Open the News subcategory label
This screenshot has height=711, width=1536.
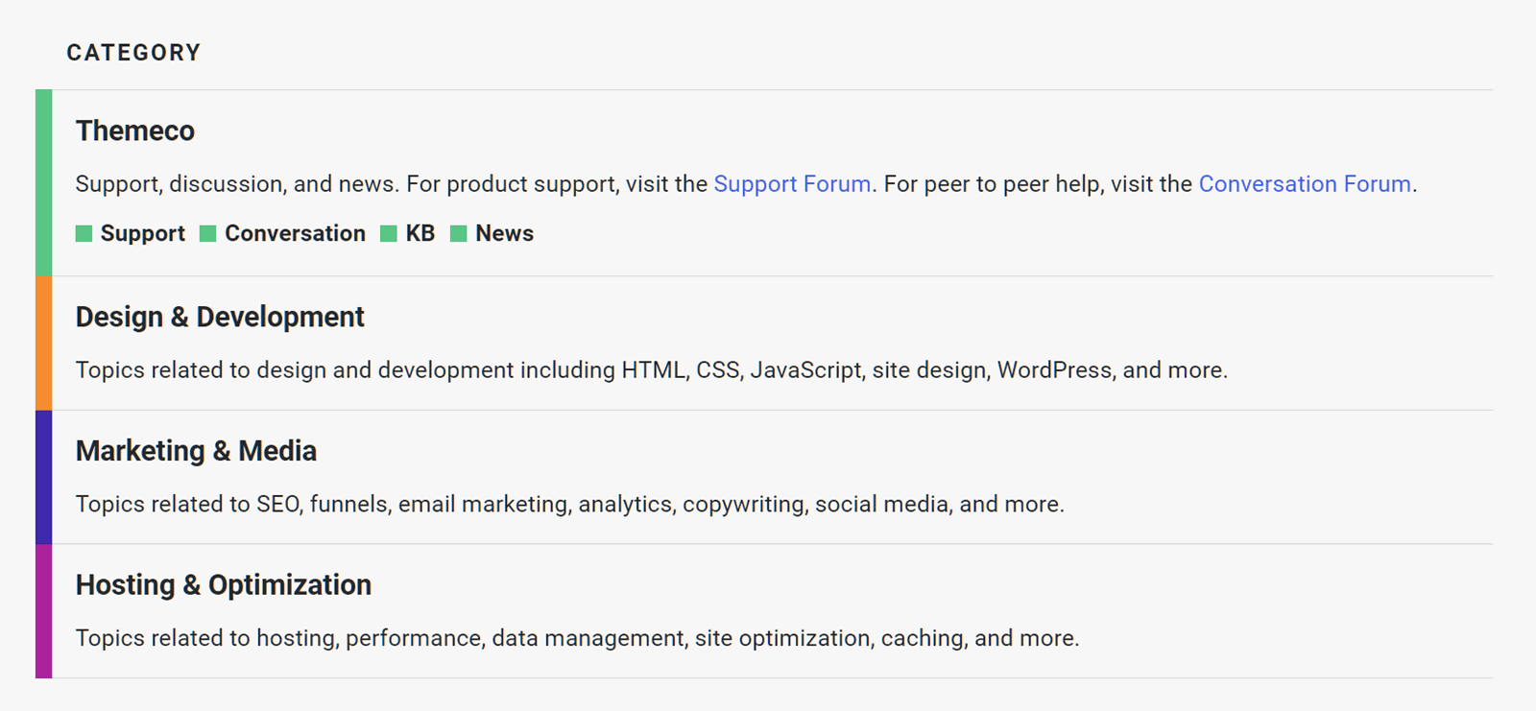click(x=504, y=234)
